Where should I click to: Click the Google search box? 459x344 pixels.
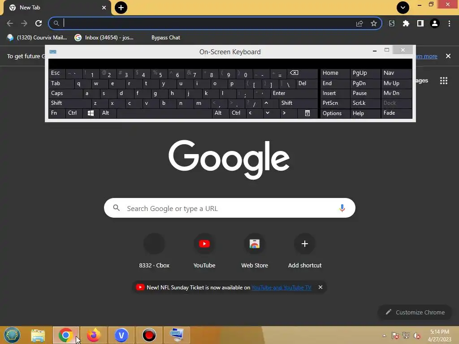coord(229,208)
